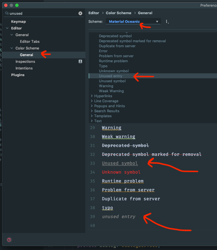Click 'Problem from server' preview line 36

pos(128,190)
